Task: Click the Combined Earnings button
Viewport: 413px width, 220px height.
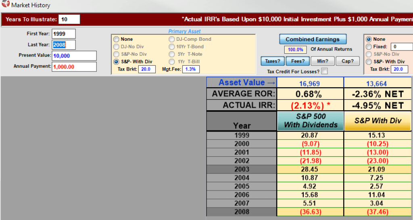Action: [x=313, y=39]
